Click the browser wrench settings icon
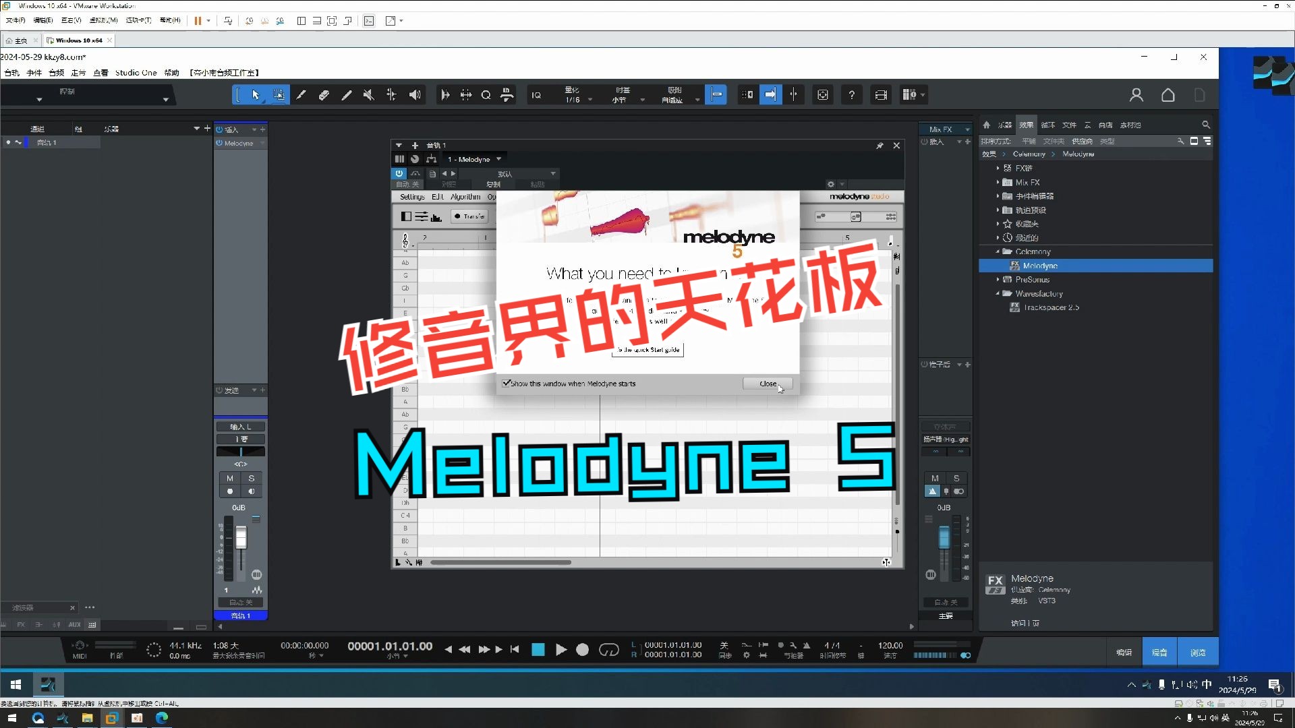The height and width of the screenshot is (728, 1295). coord(1181,141)
